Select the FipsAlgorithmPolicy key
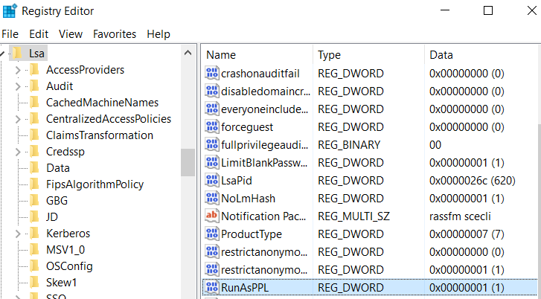The image size is (541, 299). [95, 184]
